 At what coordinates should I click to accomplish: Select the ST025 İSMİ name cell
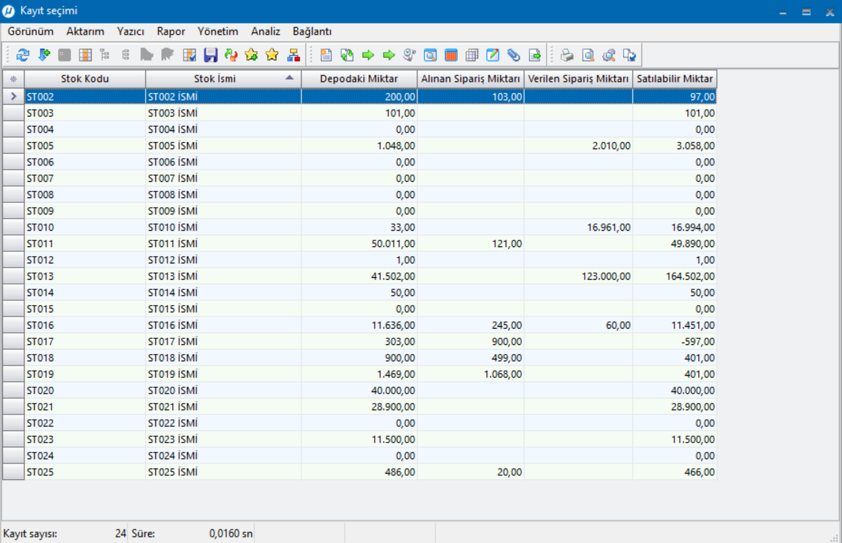pyautogui.click(x=223, y=472)
